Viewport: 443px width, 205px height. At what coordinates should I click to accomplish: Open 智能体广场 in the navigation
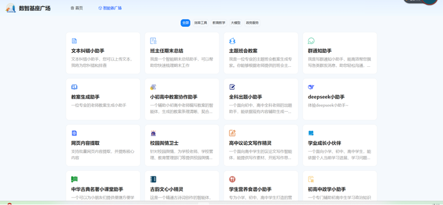click(110, 8)
